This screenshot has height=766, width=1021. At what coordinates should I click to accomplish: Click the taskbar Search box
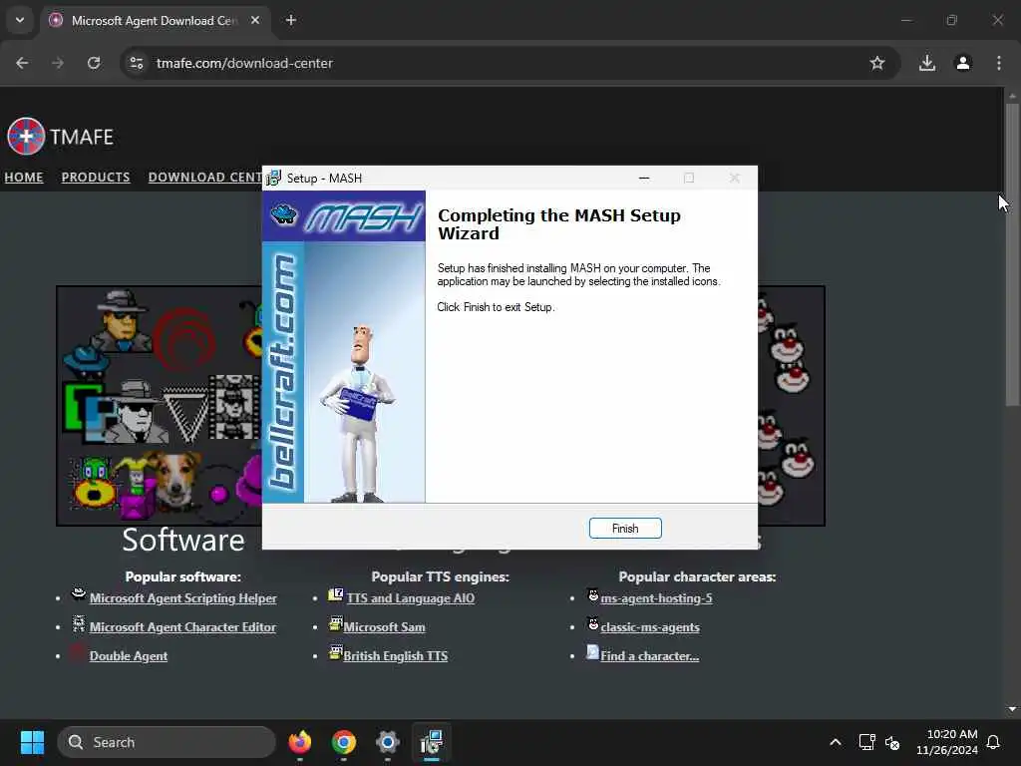pyautogui.click(x=167, y=742)
